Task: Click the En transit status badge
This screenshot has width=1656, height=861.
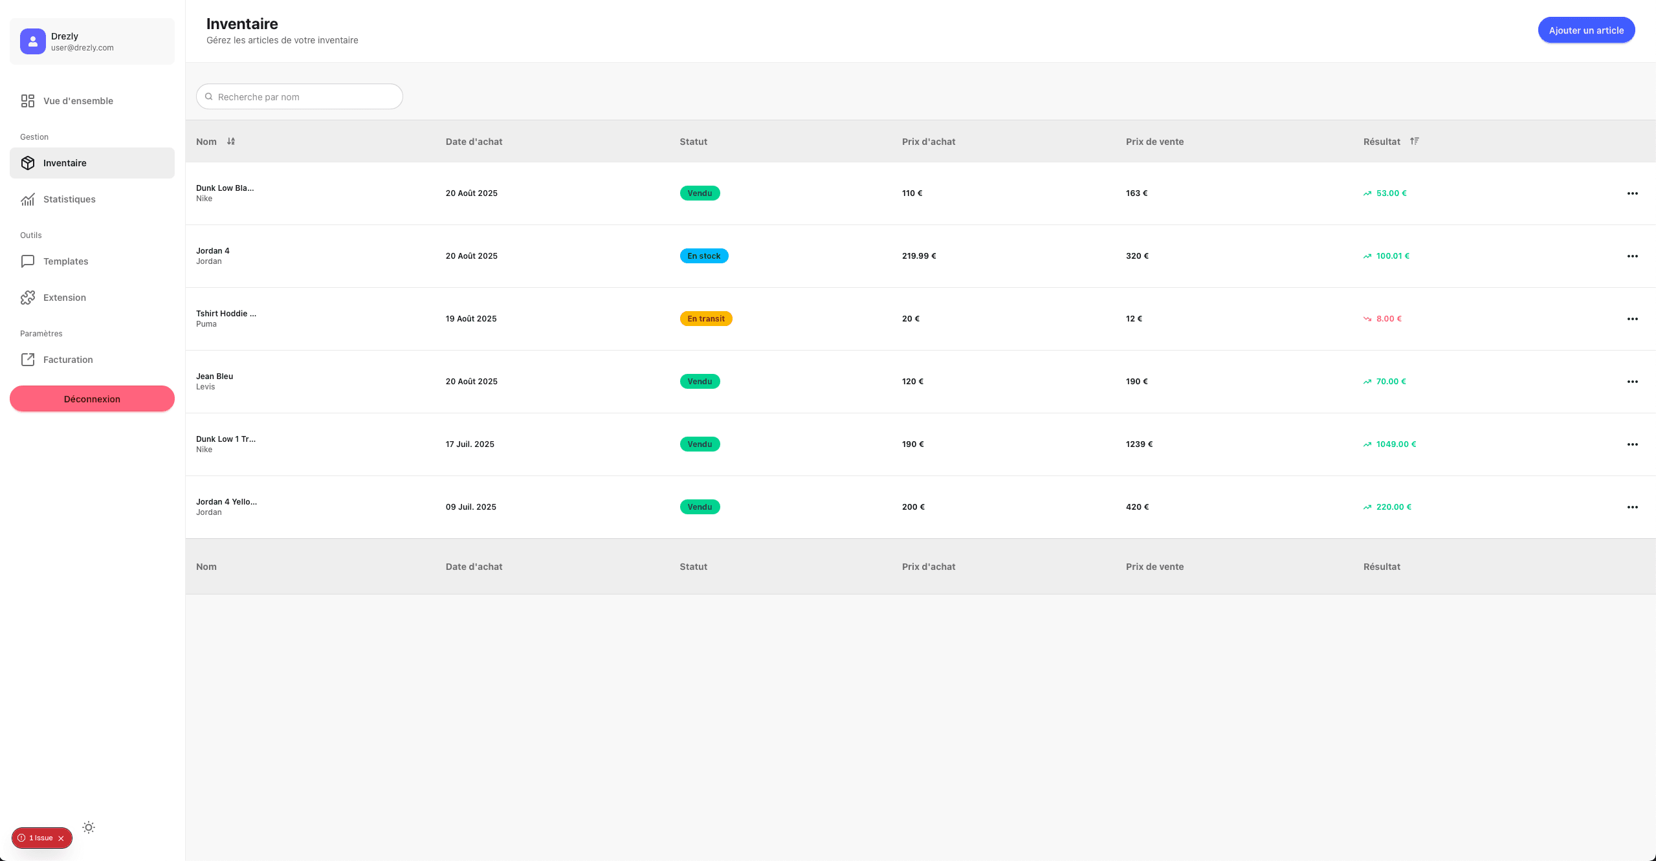Action: click(x=705, y=319)
